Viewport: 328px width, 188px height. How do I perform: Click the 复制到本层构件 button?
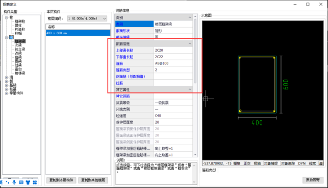point(61,180)
